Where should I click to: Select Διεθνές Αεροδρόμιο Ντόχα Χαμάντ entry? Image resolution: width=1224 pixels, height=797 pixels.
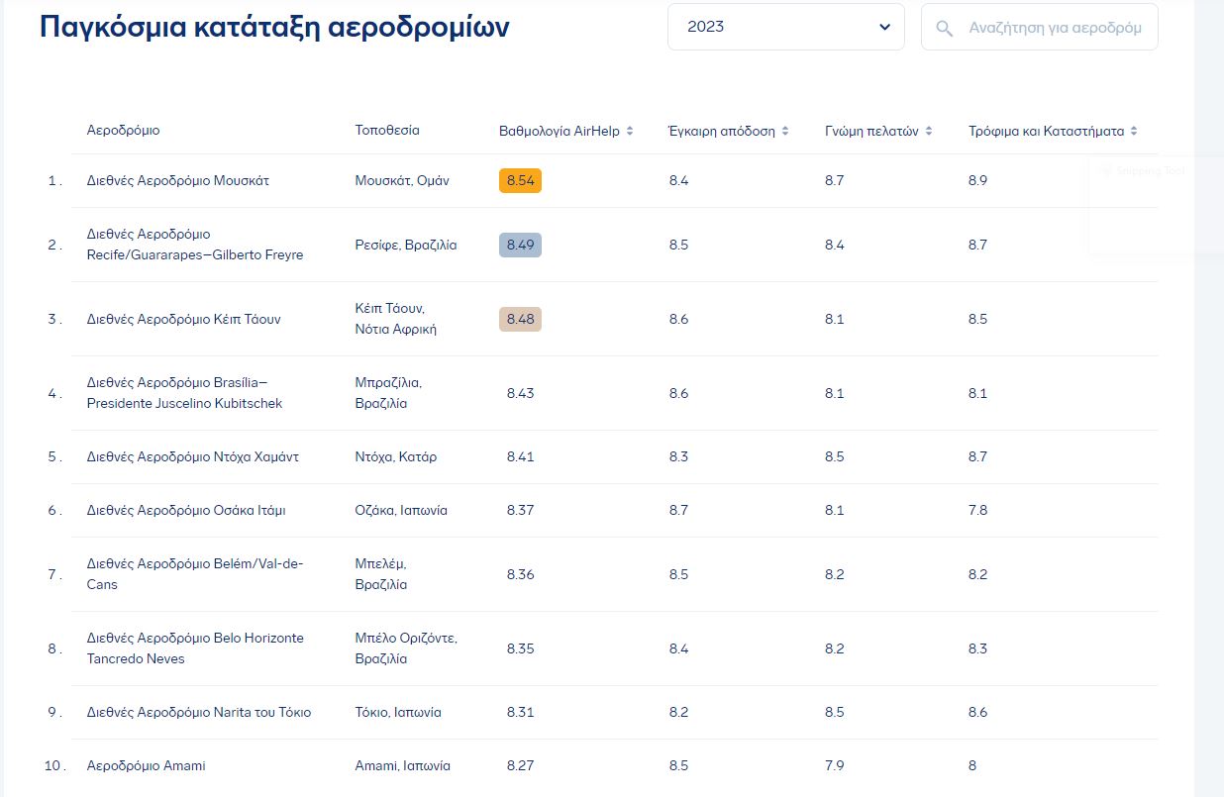(x=193, y=457)
